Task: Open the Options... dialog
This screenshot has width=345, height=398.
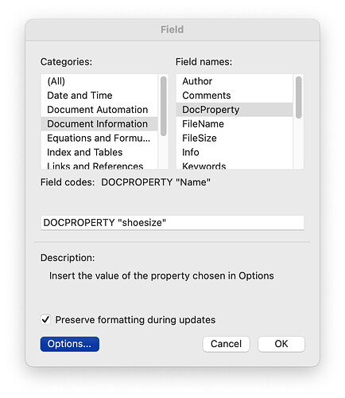Action: (70, 344)
